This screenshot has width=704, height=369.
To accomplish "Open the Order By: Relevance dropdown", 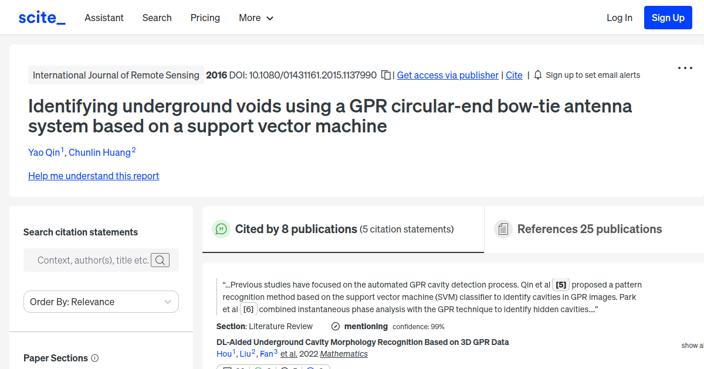I will click(x=101, y=302).
